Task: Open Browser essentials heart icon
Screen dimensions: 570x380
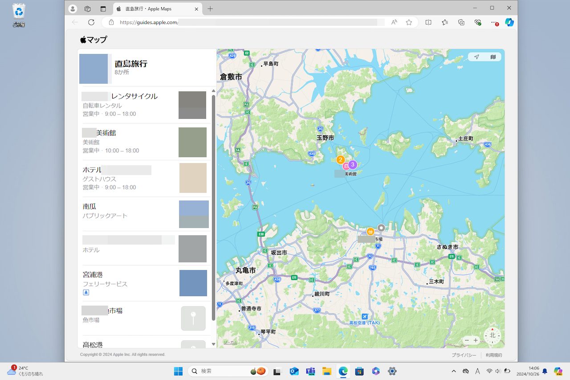Action: [478, 22]
